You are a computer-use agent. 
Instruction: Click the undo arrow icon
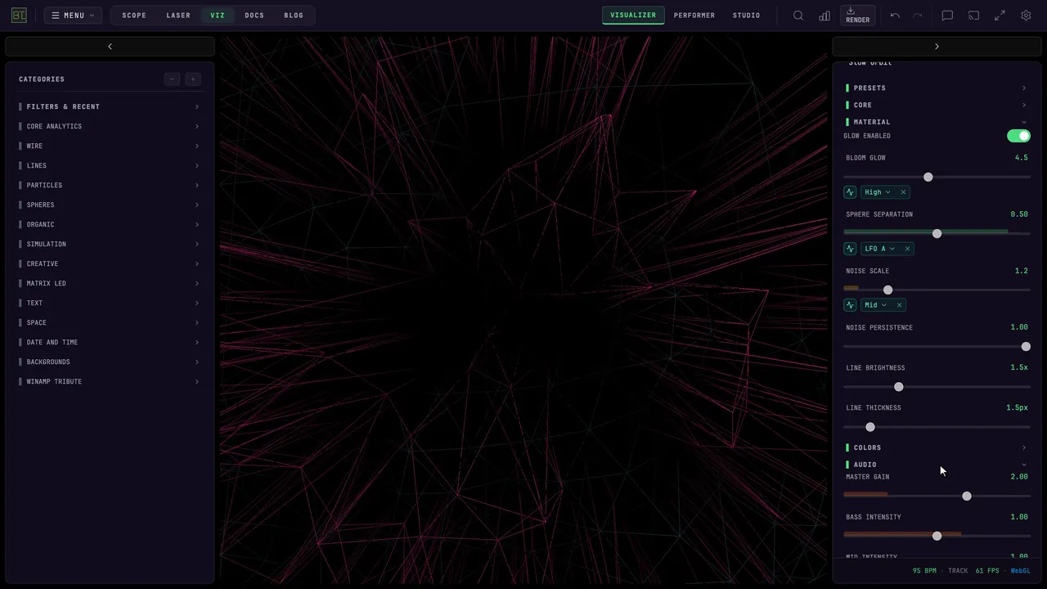click(895, 16)
